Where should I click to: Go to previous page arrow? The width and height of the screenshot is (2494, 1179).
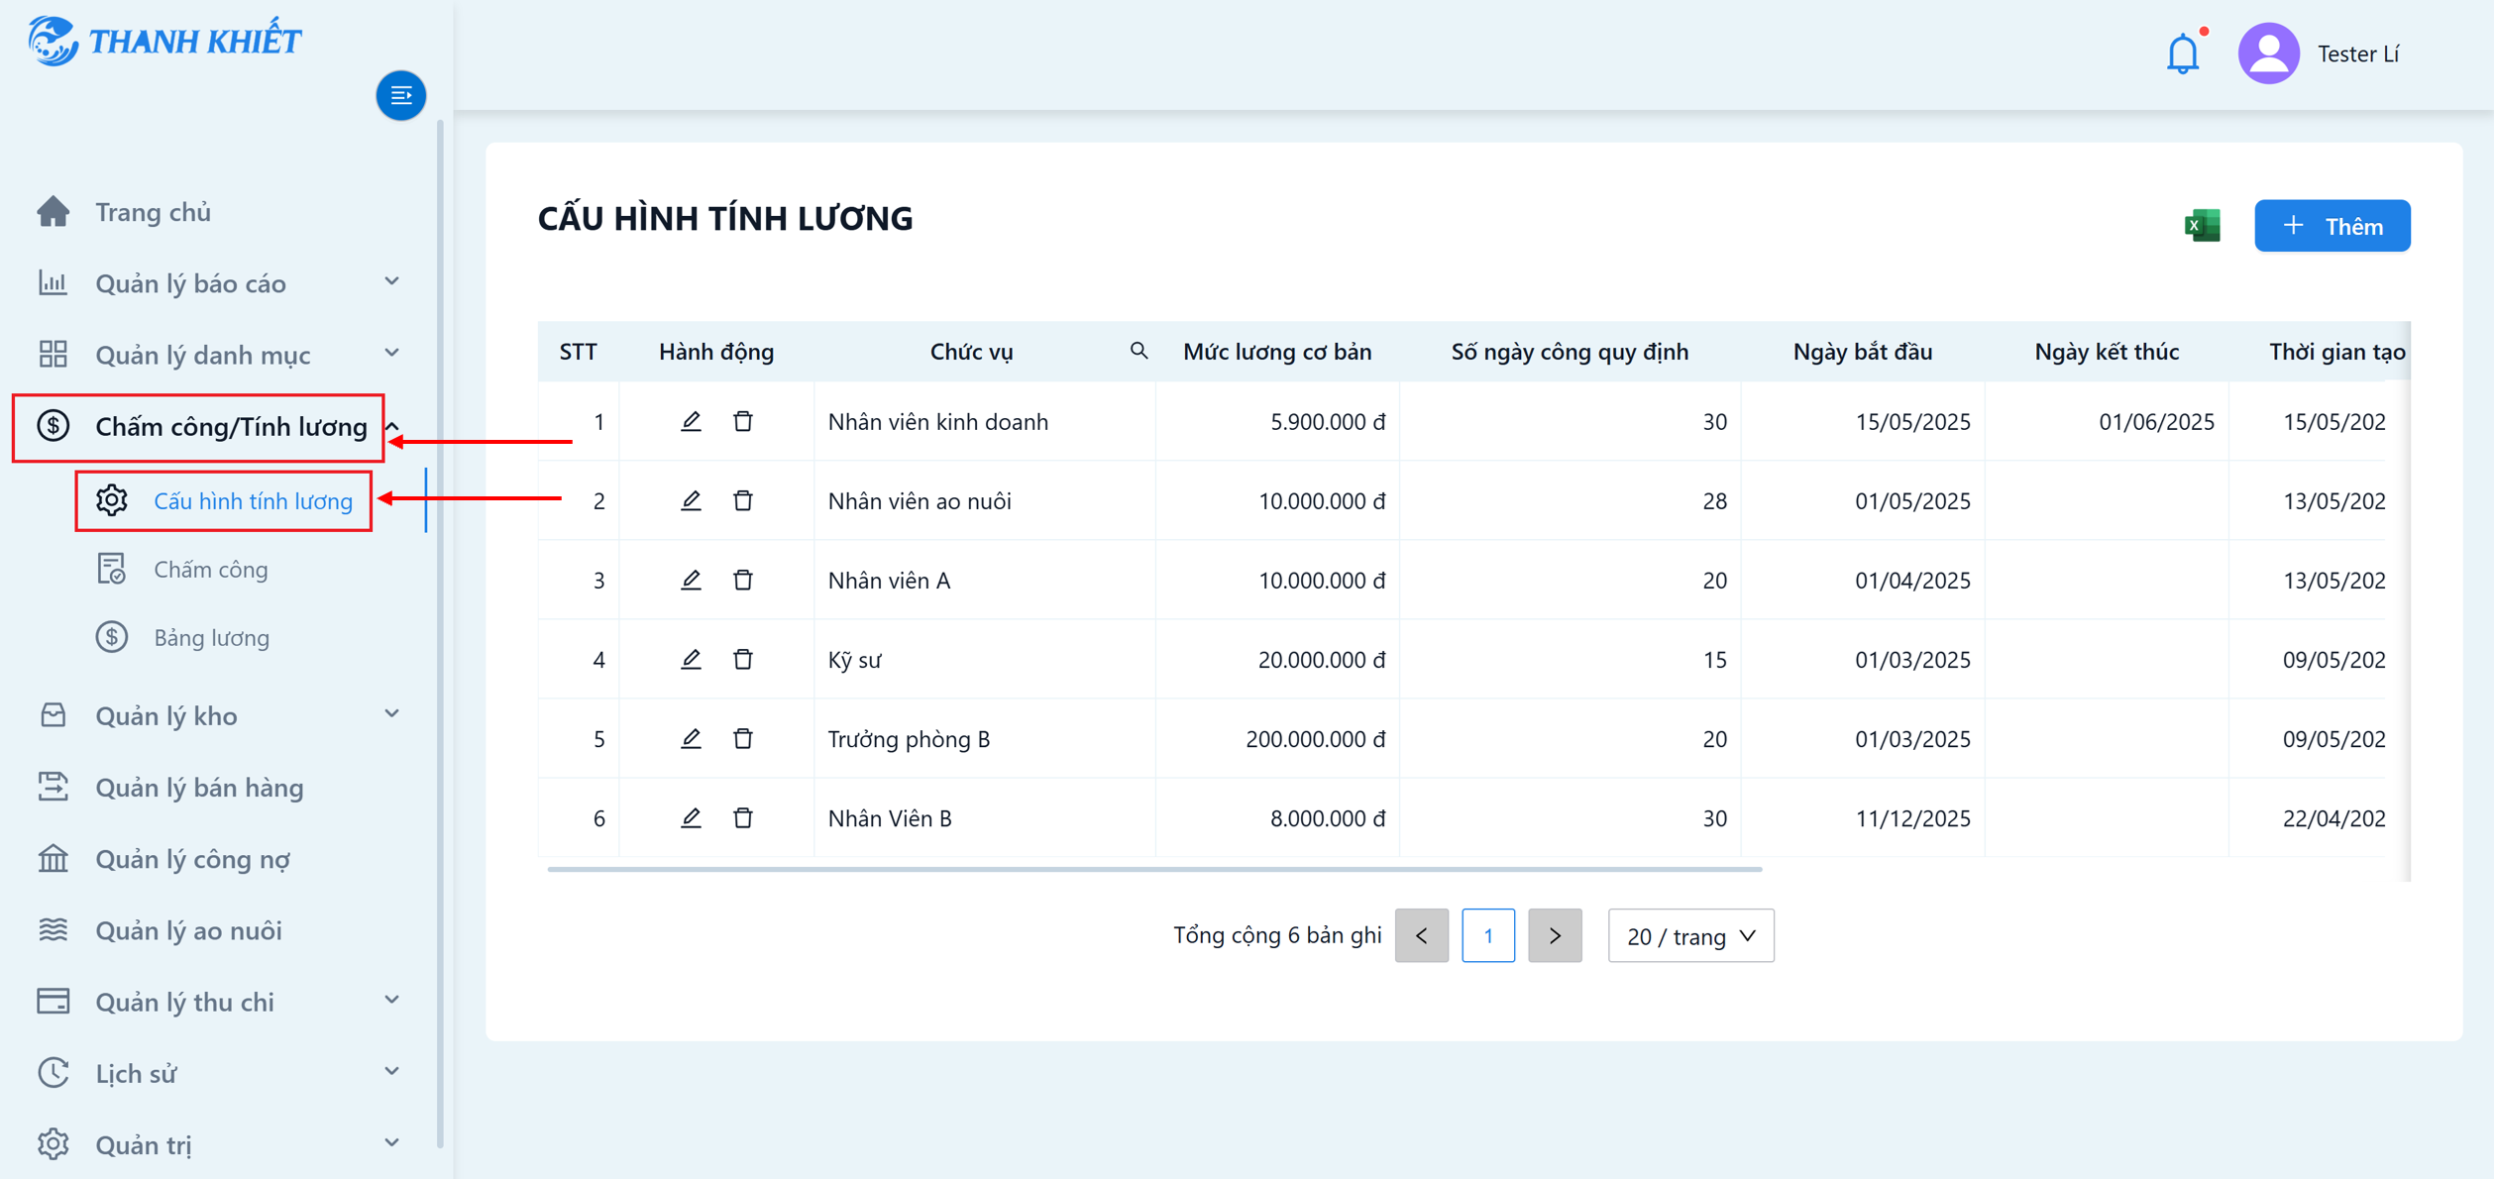tap(1421, 935)
